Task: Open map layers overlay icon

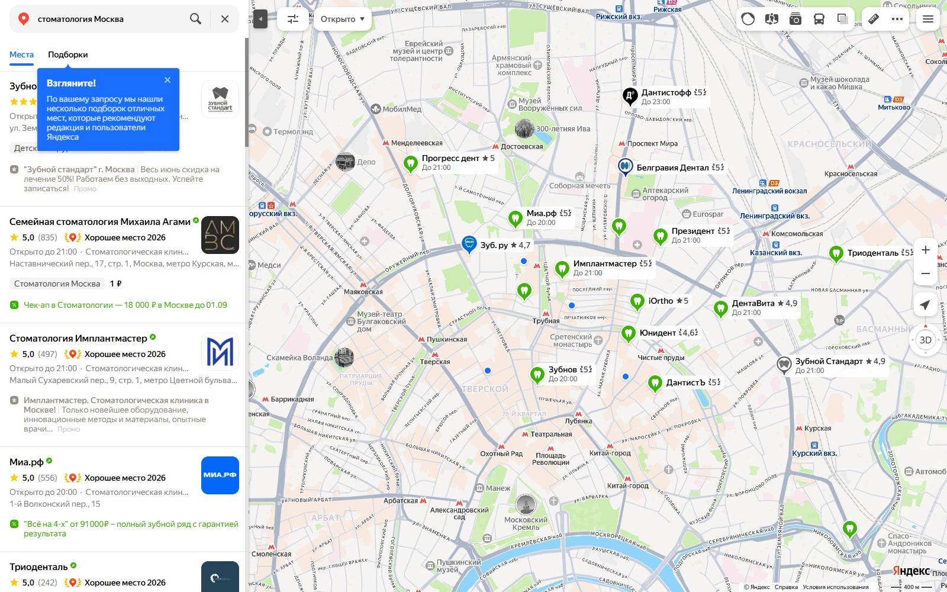Action: [x=843, y=19]
